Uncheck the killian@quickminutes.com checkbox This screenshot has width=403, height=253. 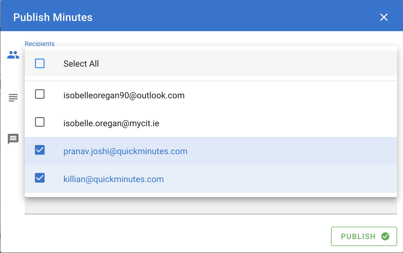coord(40,178)
